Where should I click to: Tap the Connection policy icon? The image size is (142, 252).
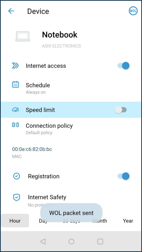(16, 125)
